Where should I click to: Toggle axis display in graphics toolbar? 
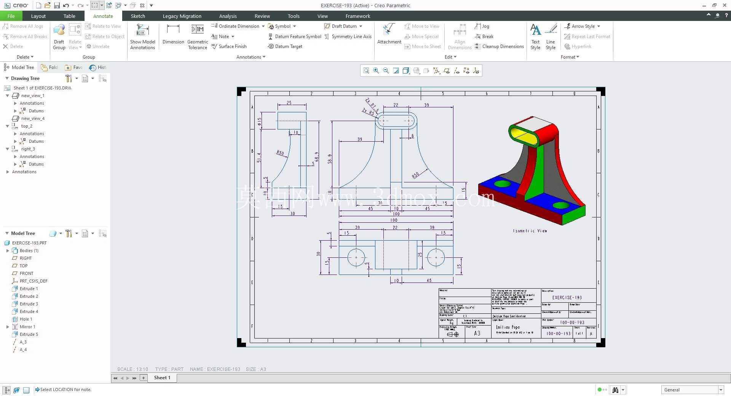[x=456, y=70]
